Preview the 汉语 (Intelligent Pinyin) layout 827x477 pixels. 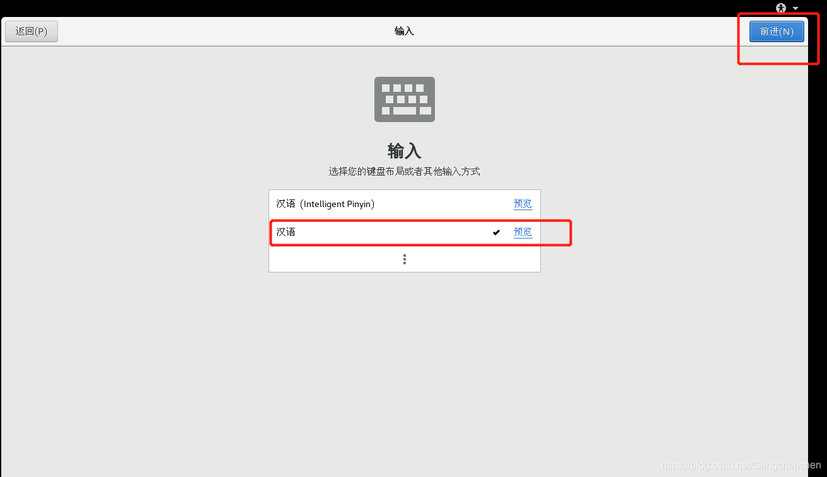(523, 204)
